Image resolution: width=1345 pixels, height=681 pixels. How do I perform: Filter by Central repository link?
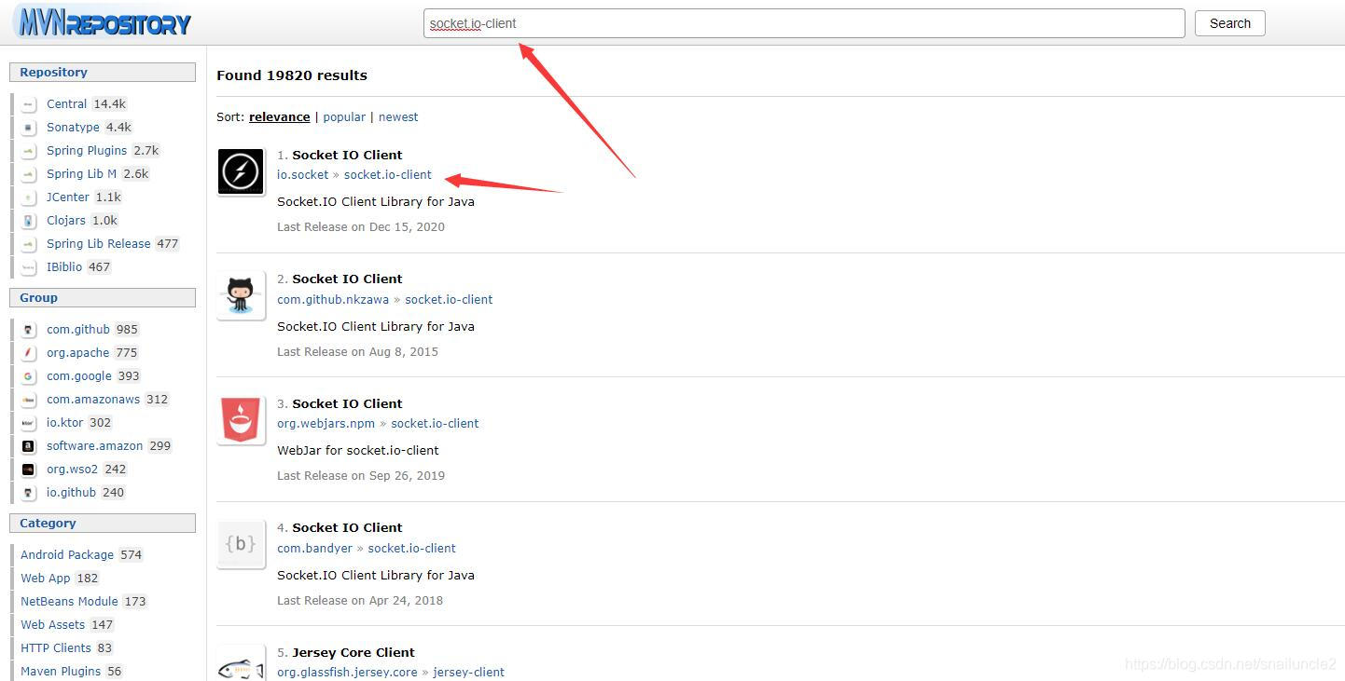tap(67, 104)
